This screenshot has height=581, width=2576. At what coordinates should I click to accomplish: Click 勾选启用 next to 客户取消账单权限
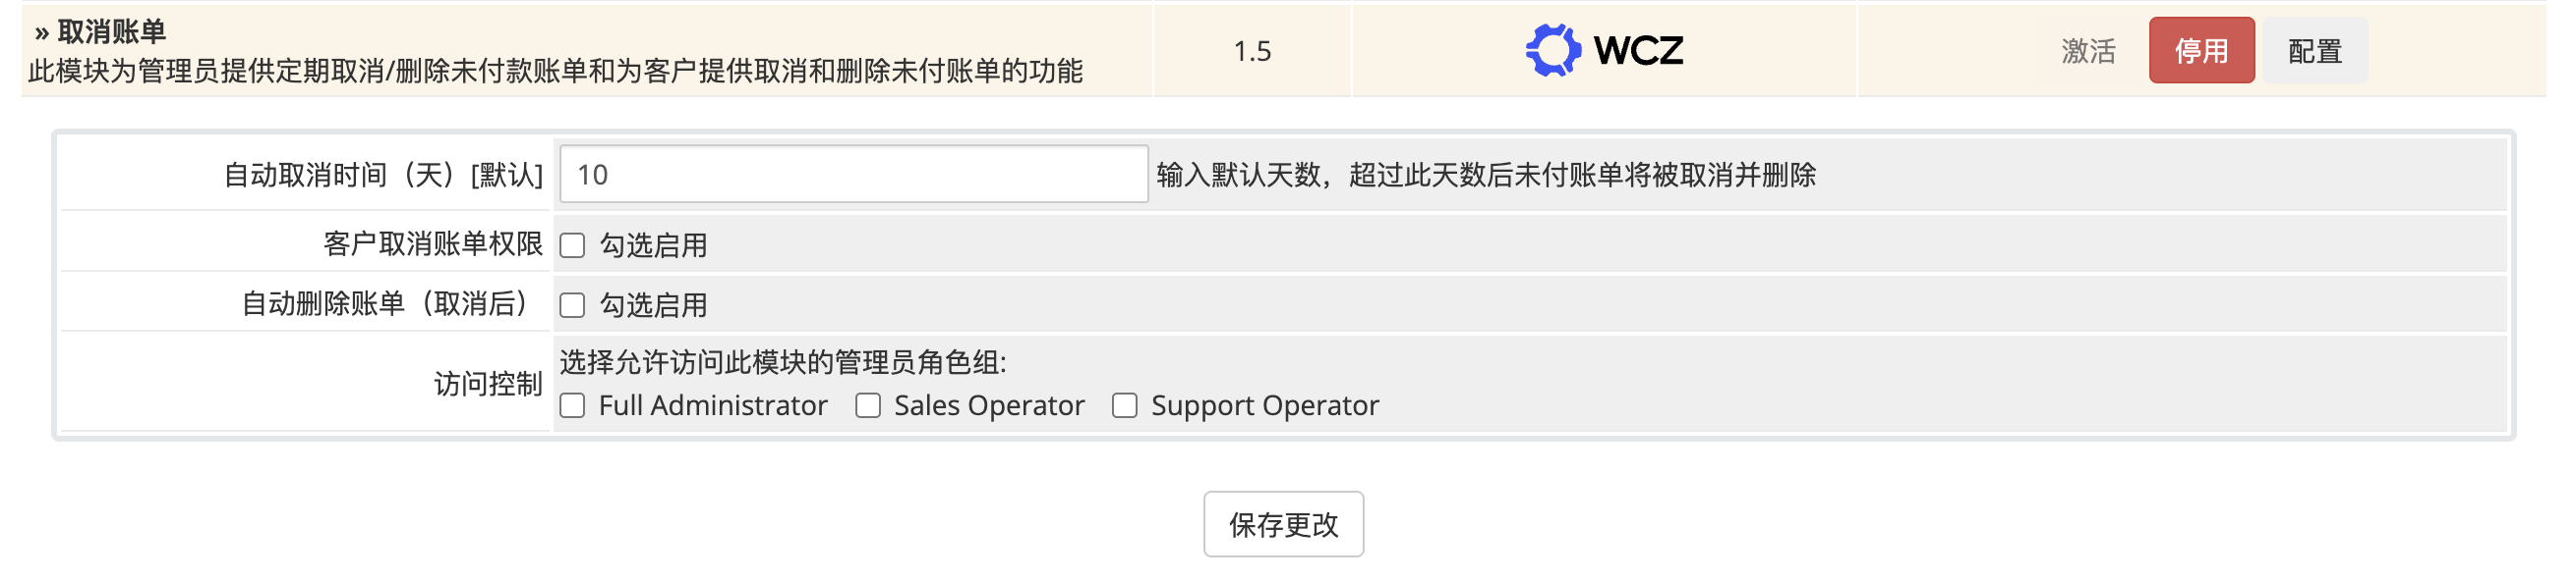pos(652,243)
